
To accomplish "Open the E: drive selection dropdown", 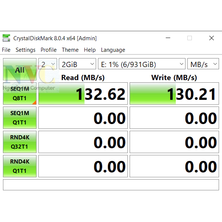I will click(x=142, y=64).
